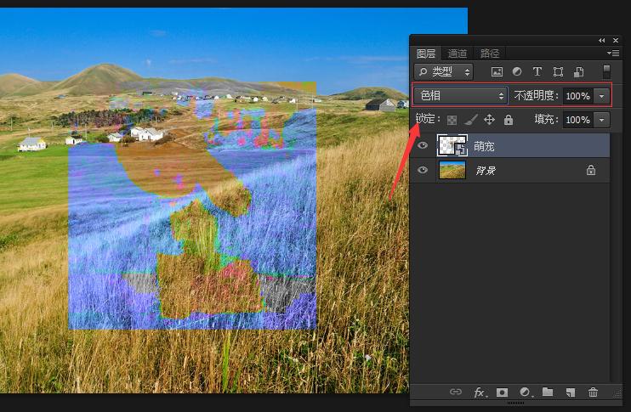Viewport: 631px width, 412px height.
Task: Click the 背景 layer lock icon
Action: coord(591,170)
